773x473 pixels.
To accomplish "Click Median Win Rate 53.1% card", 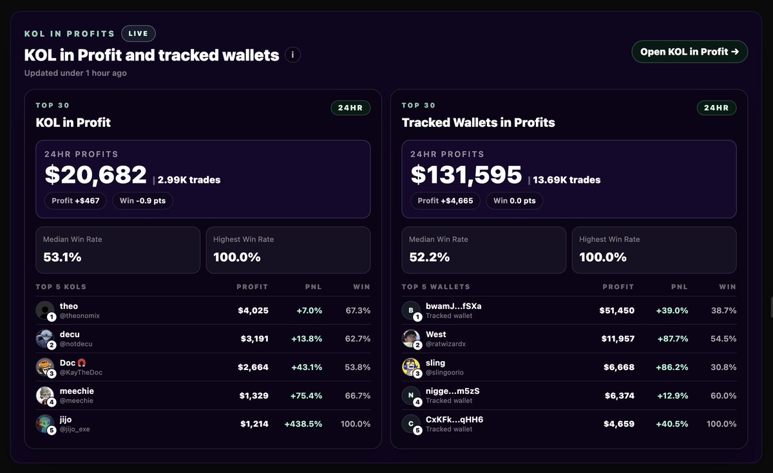I will pos(117,250).
